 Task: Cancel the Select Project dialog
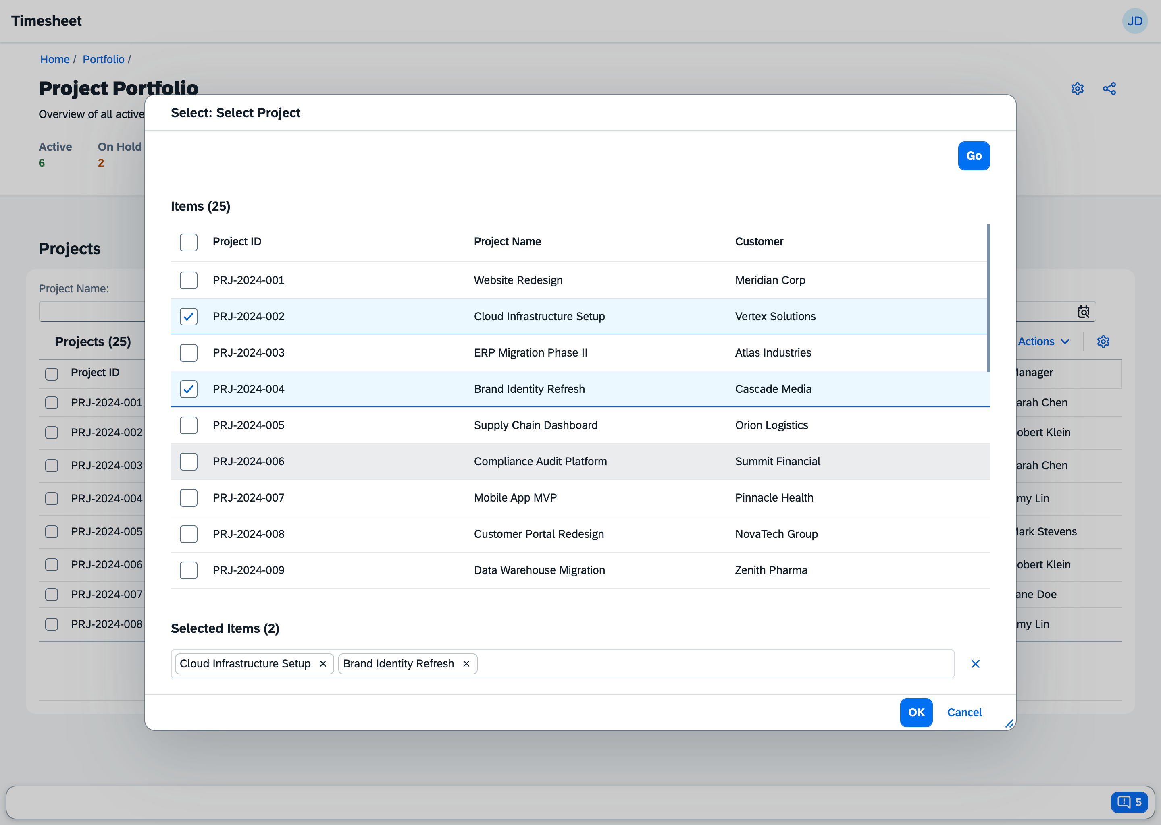964,712
